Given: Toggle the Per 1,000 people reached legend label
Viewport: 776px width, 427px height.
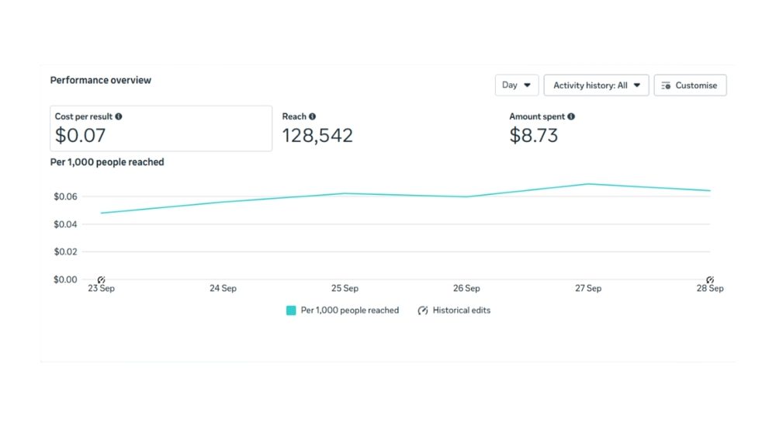Looking at the screenshot, I should tap(349, 311).
